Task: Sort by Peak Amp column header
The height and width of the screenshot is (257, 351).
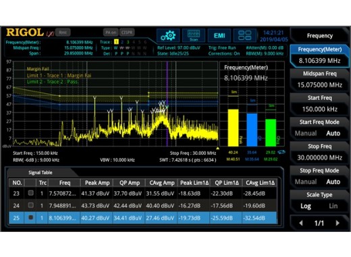Action: 97,183
